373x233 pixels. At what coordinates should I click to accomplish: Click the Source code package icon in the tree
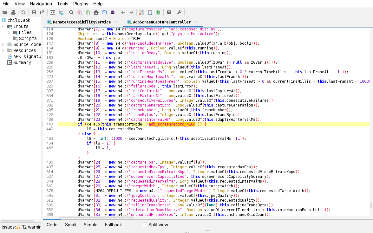tap(10, 44)
